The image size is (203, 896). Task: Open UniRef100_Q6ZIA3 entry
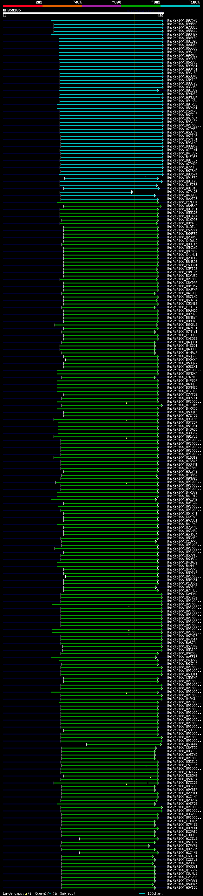coord(182,136)
